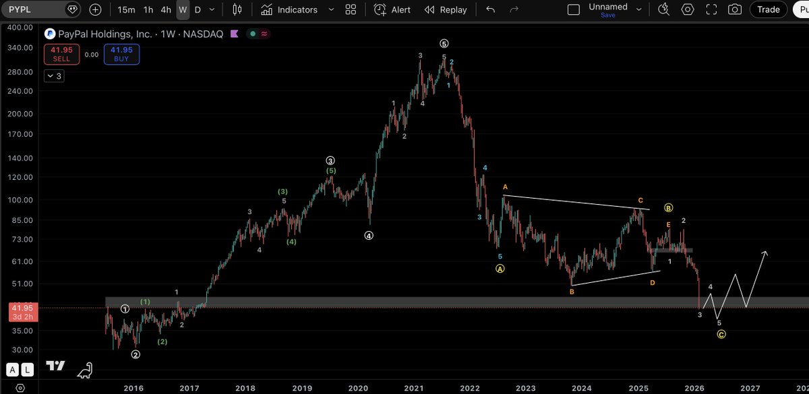
Task: Click the 100.00 price axis label
Action: tap(19, 201)
